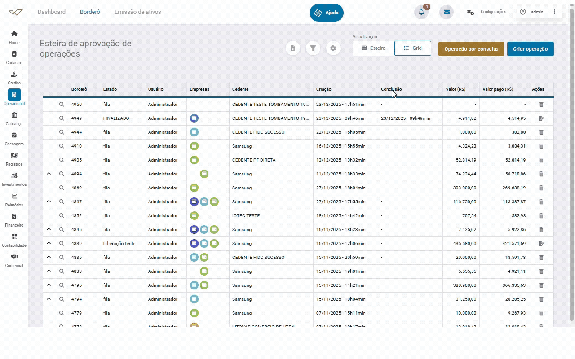Open the table settings gear icon
The width and height of the screenshot is (575, 359).
pos(333,48)
